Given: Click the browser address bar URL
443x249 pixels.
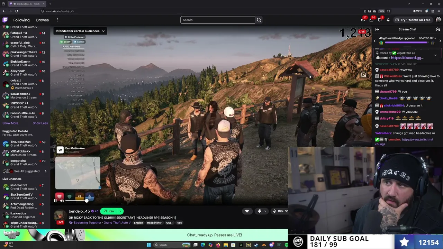Looking at the screenshot, I should 60,11.
